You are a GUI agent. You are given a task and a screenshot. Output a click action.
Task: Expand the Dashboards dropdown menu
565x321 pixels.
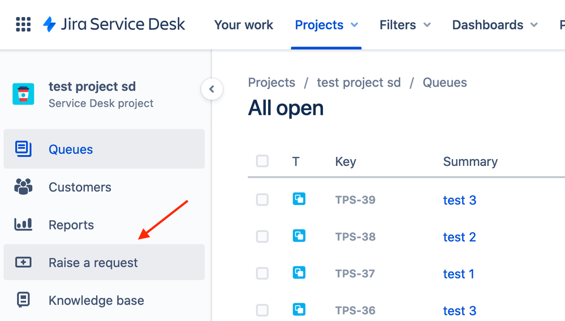[x=495, y=25]
